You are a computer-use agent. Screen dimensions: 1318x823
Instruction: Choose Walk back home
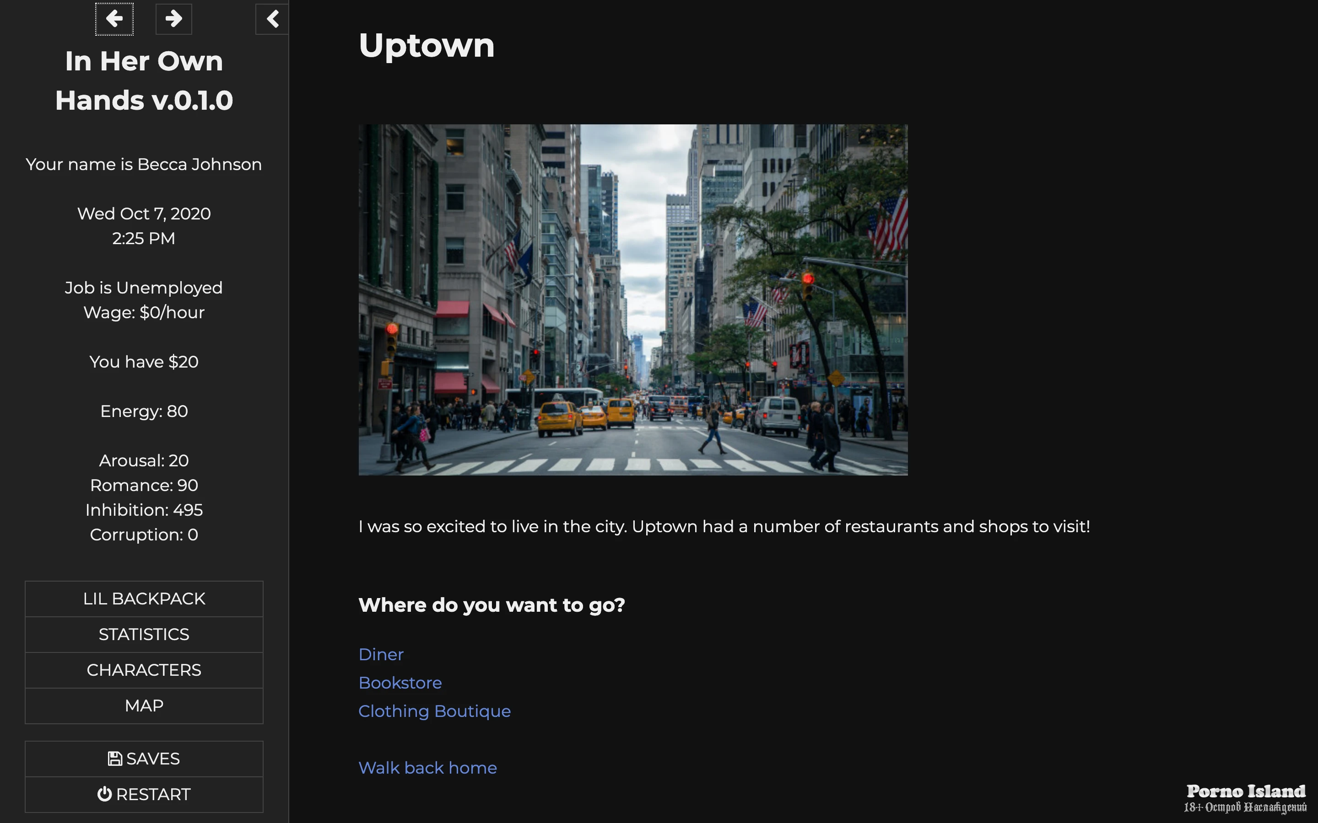(x=427, y=768)
